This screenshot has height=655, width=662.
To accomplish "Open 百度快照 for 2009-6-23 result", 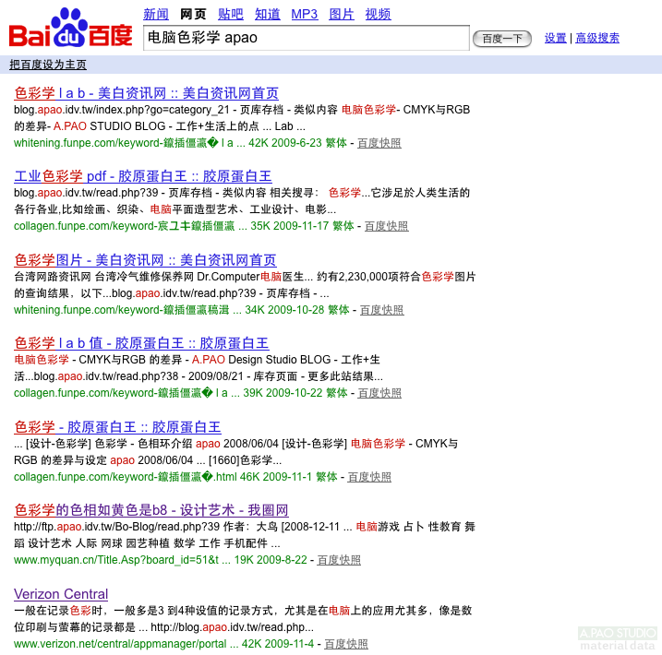I will [x=379, y=143].
